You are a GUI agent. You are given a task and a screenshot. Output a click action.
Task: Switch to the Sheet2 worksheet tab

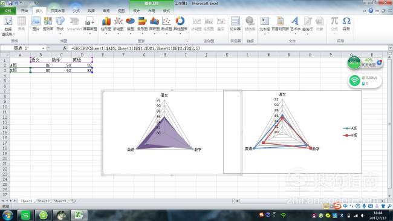coord(44,201)
